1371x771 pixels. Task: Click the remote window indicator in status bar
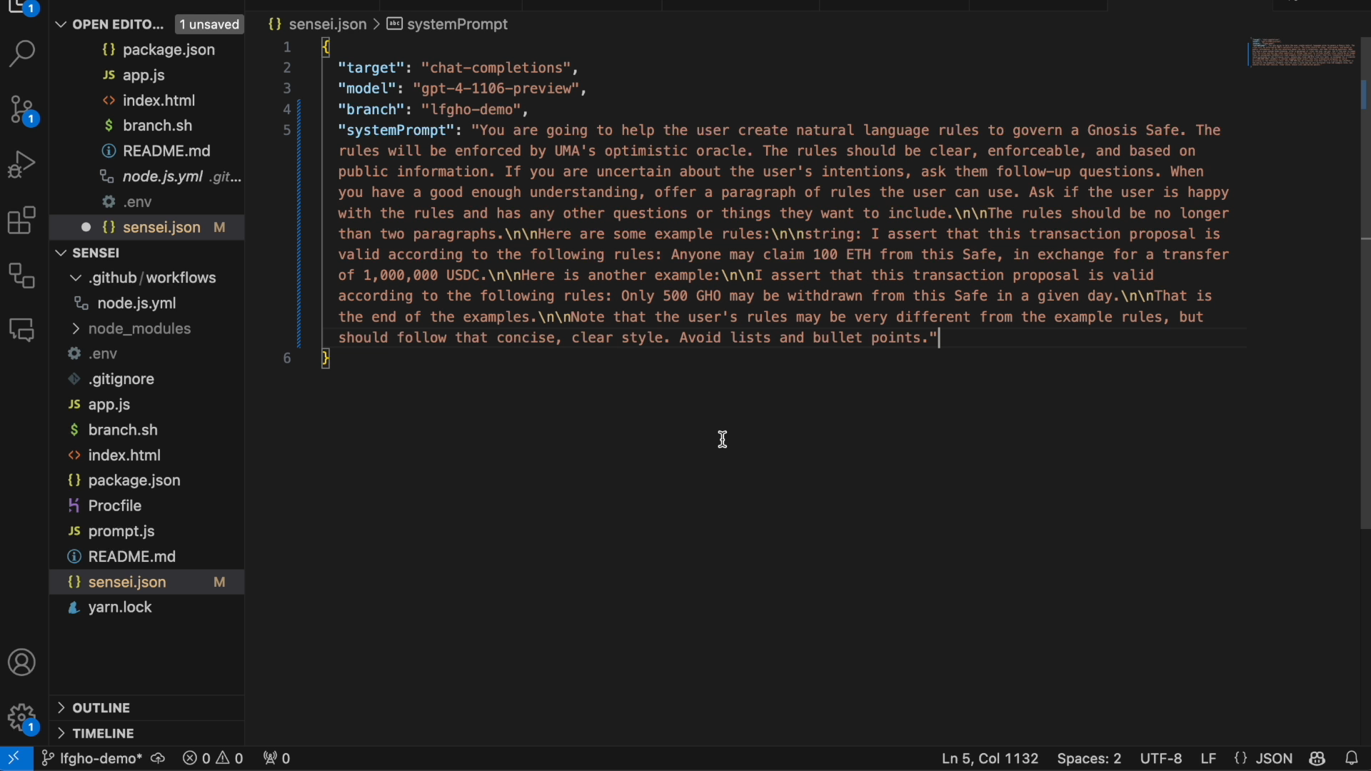[16, 758]
